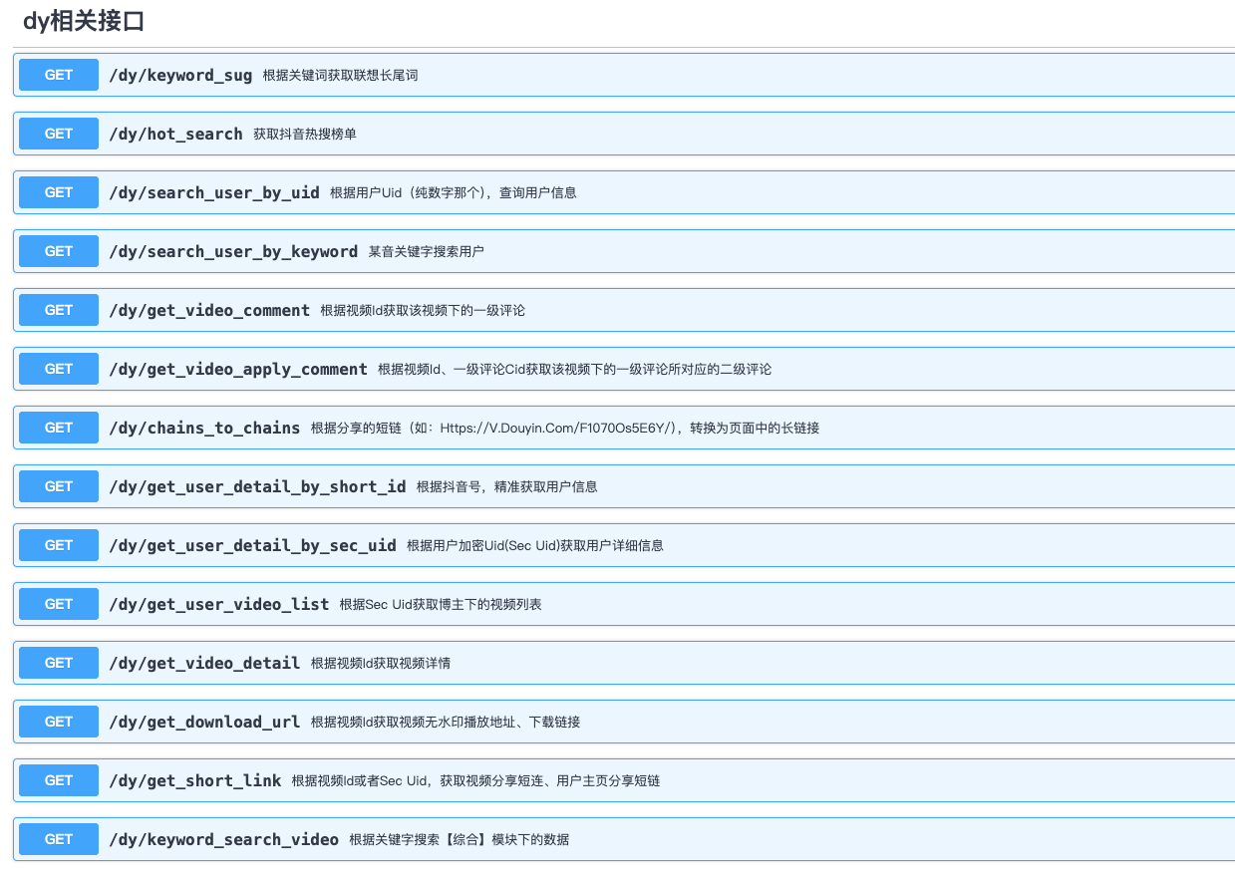Click the description starting 根据用户Uid
The height and width of the screenshot is (882, 1235).
click(454, 193)
